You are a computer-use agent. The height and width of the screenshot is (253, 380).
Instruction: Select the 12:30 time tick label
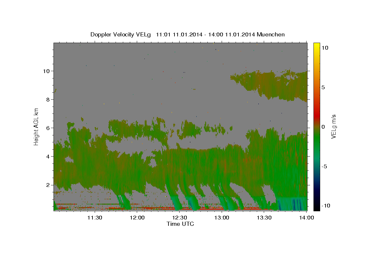point(179,218)
